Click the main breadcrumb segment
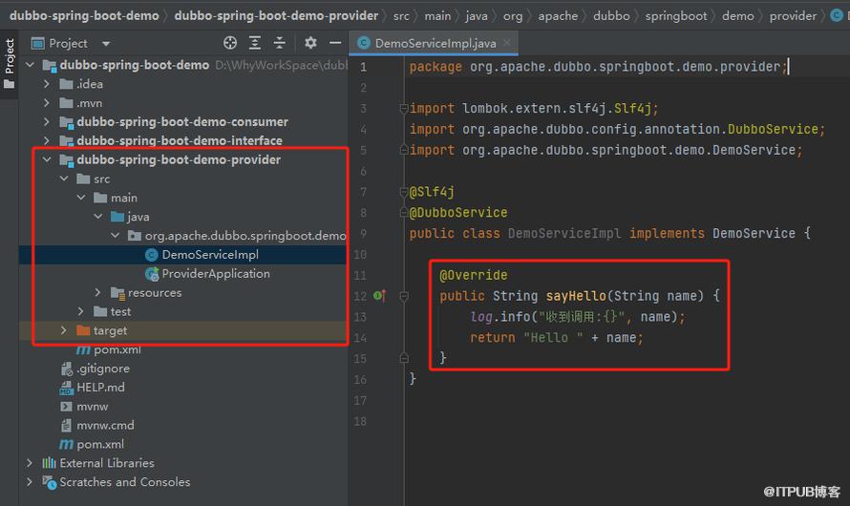The height and width of the screenshot is (506, 850). click(437, 15)
